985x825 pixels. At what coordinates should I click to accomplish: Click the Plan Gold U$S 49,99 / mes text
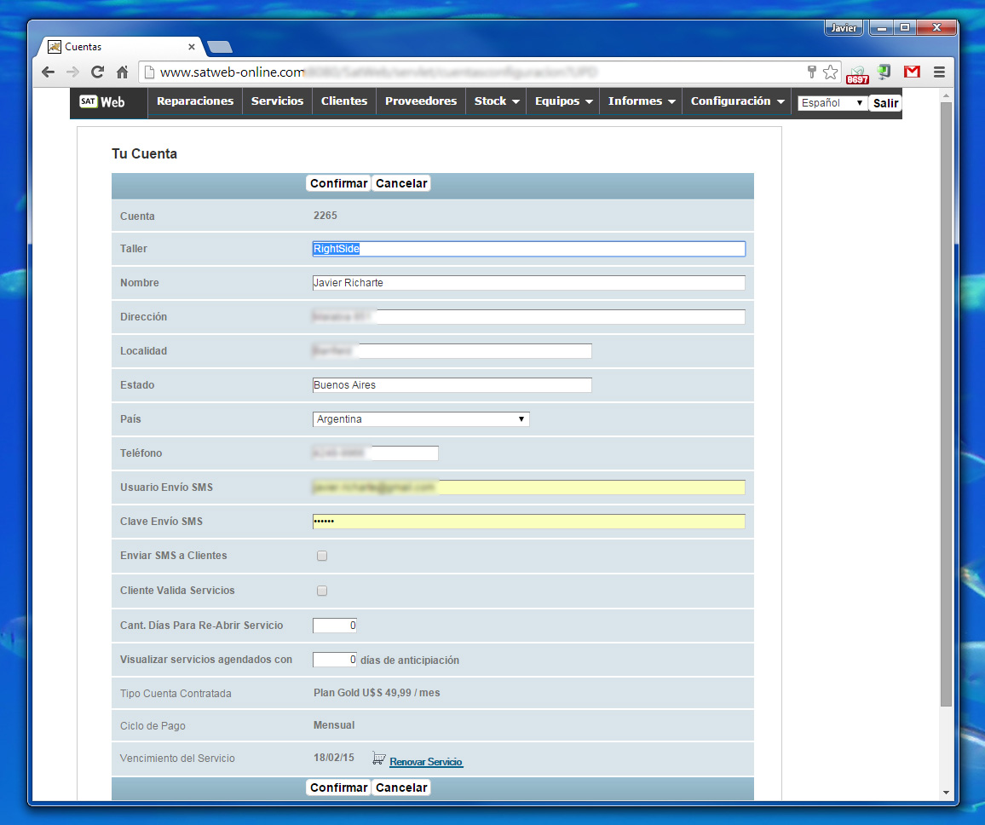tap(377, 693)
